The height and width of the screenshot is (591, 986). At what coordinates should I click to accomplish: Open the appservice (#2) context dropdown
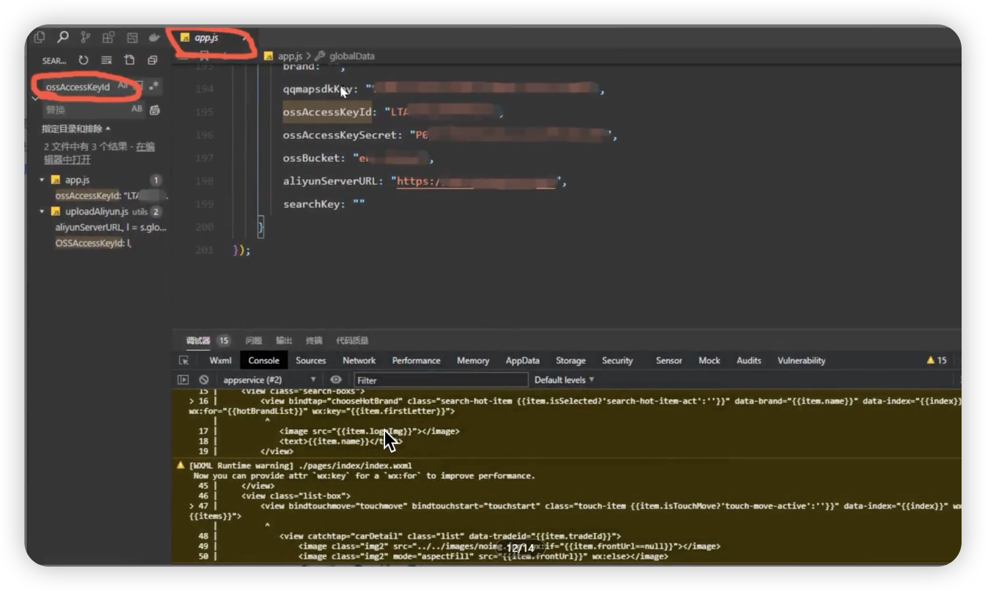point(270,380)
